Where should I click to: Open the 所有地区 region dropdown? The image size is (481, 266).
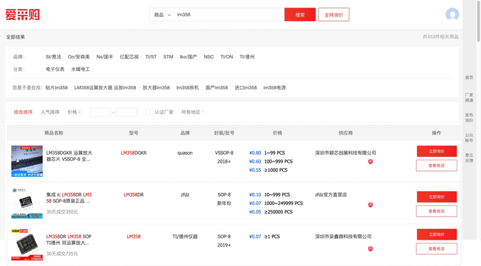(x=192, y=112)
